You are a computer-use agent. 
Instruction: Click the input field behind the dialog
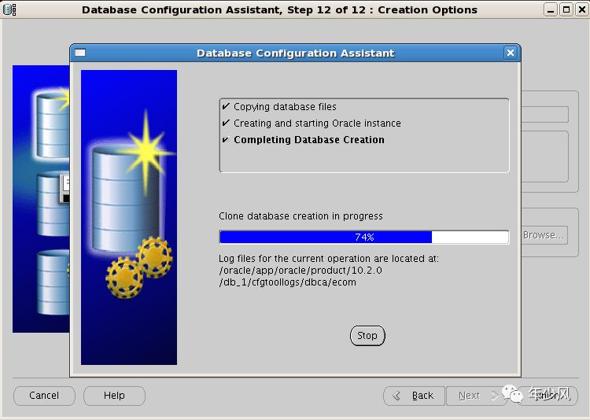pyautogui.click(x=544, y=114)
